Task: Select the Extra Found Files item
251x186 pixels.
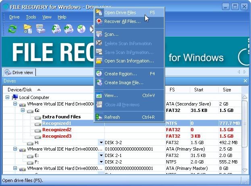Action: (62, 117)
